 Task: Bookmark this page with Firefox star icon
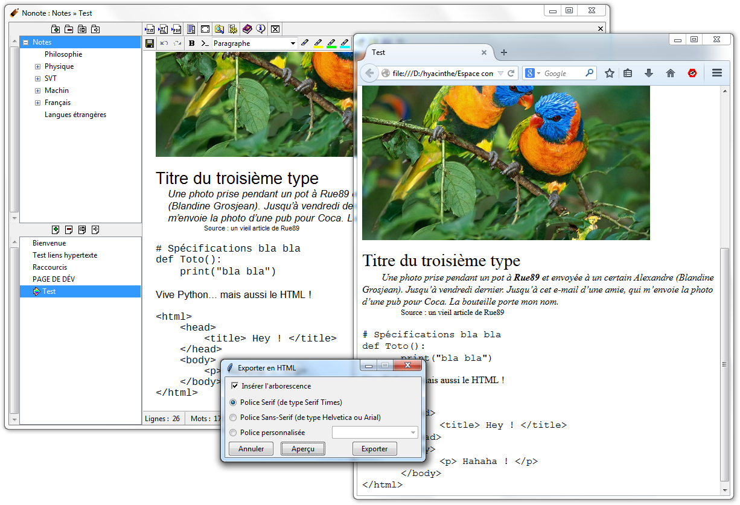(x=610, y=73)
